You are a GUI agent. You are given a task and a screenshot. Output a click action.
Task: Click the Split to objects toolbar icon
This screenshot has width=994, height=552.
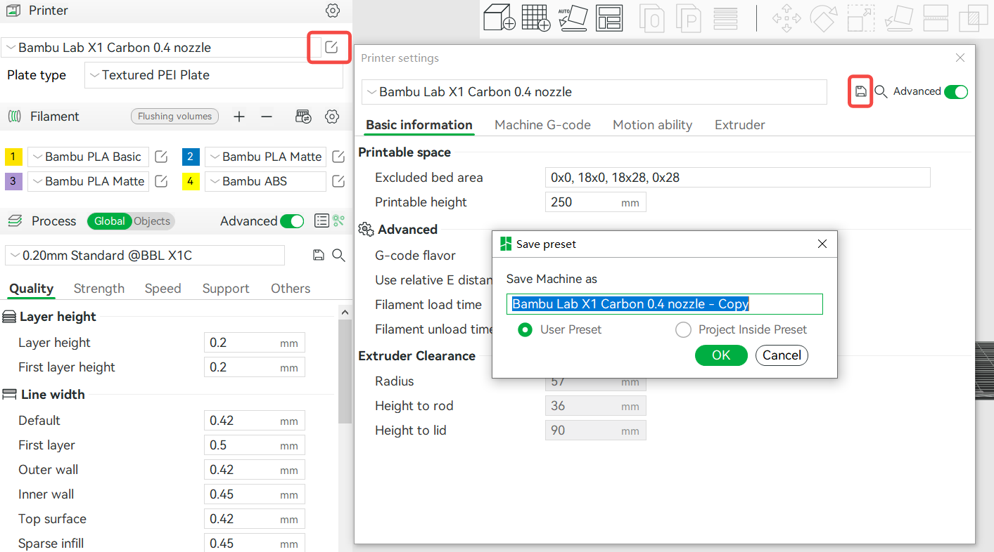point(653,19)
